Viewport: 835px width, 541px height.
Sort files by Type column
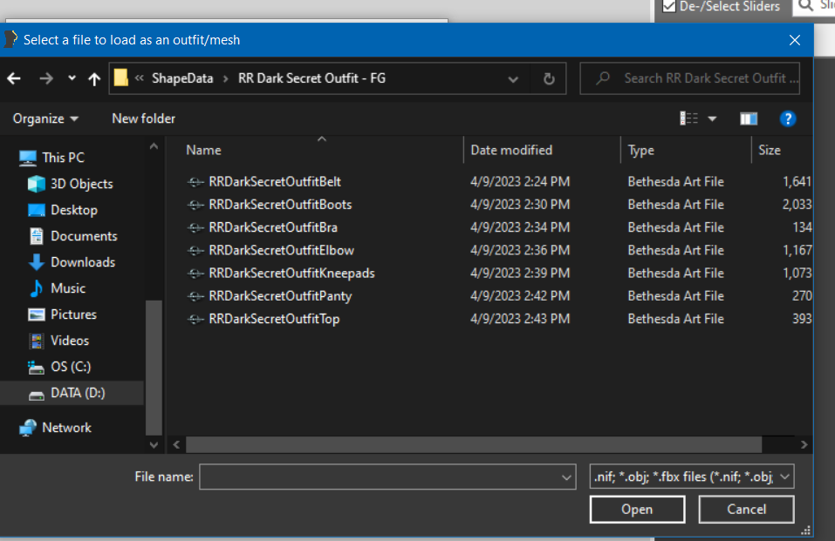(x=641, y=151)
